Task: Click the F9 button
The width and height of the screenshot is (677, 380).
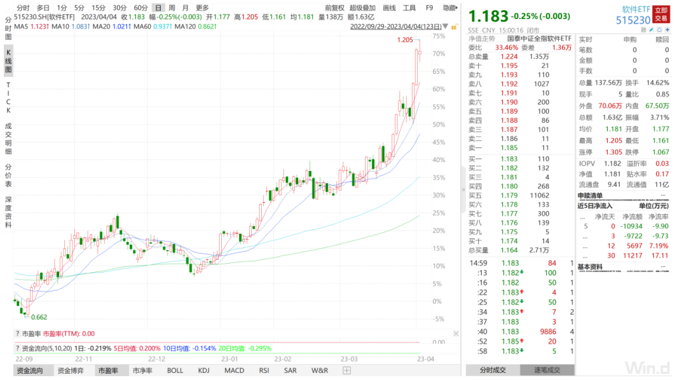Action: (x=429, y=8)
